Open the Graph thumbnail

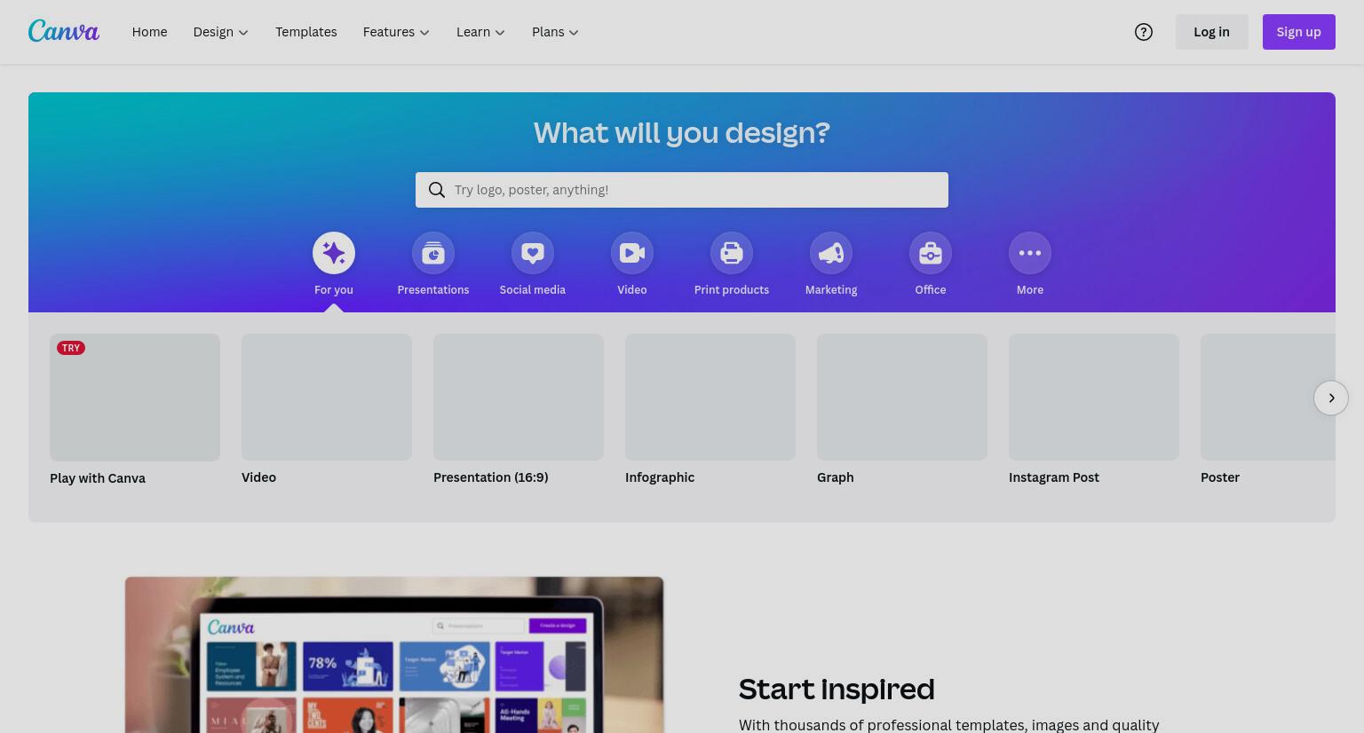click(902, 397)
